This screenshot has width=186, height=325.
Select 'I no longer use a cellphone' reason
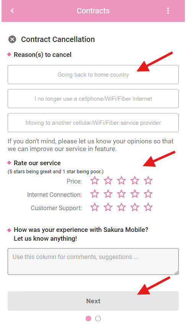(x=93, y=99)
